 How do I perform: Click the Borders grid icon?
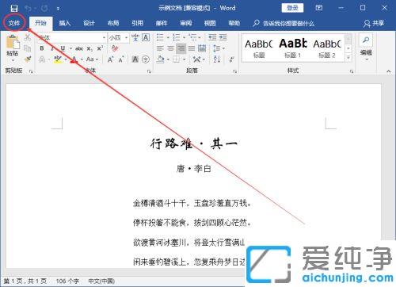[x=176, y=59]
